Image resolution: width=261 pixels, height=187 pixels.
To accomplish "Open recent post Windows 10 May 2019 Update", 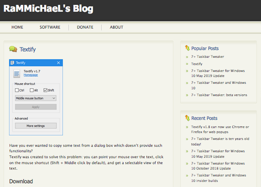I will click(x=218, y=154).
